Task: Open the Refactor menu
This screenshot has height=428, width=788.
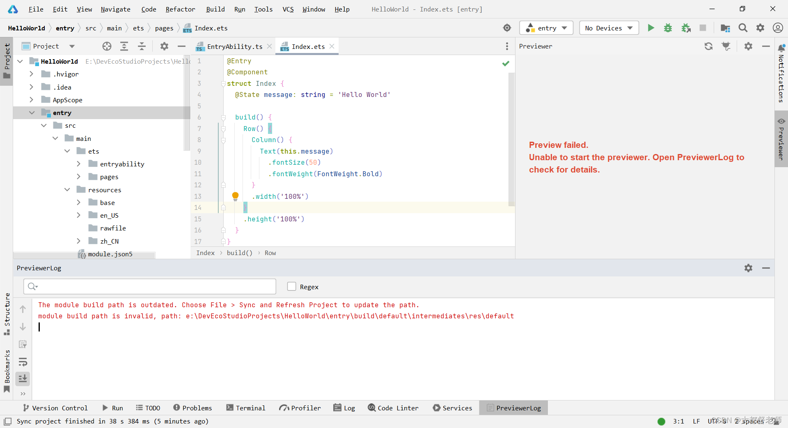Action: (180, 9)
